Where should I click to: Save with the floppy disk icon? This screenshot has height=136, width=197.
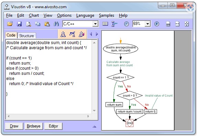[19, 24]
